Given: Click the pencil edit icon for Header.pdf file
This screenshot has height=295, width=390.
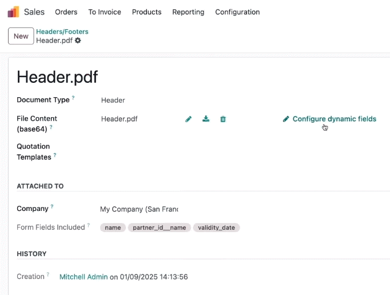Looking at the screenshot, I should tap(189, 119).
